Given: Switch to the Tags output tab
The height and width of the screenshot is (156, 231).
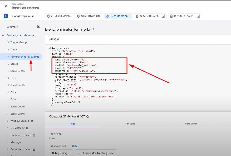Looking at the screenshot, I should tap(72, 124).
